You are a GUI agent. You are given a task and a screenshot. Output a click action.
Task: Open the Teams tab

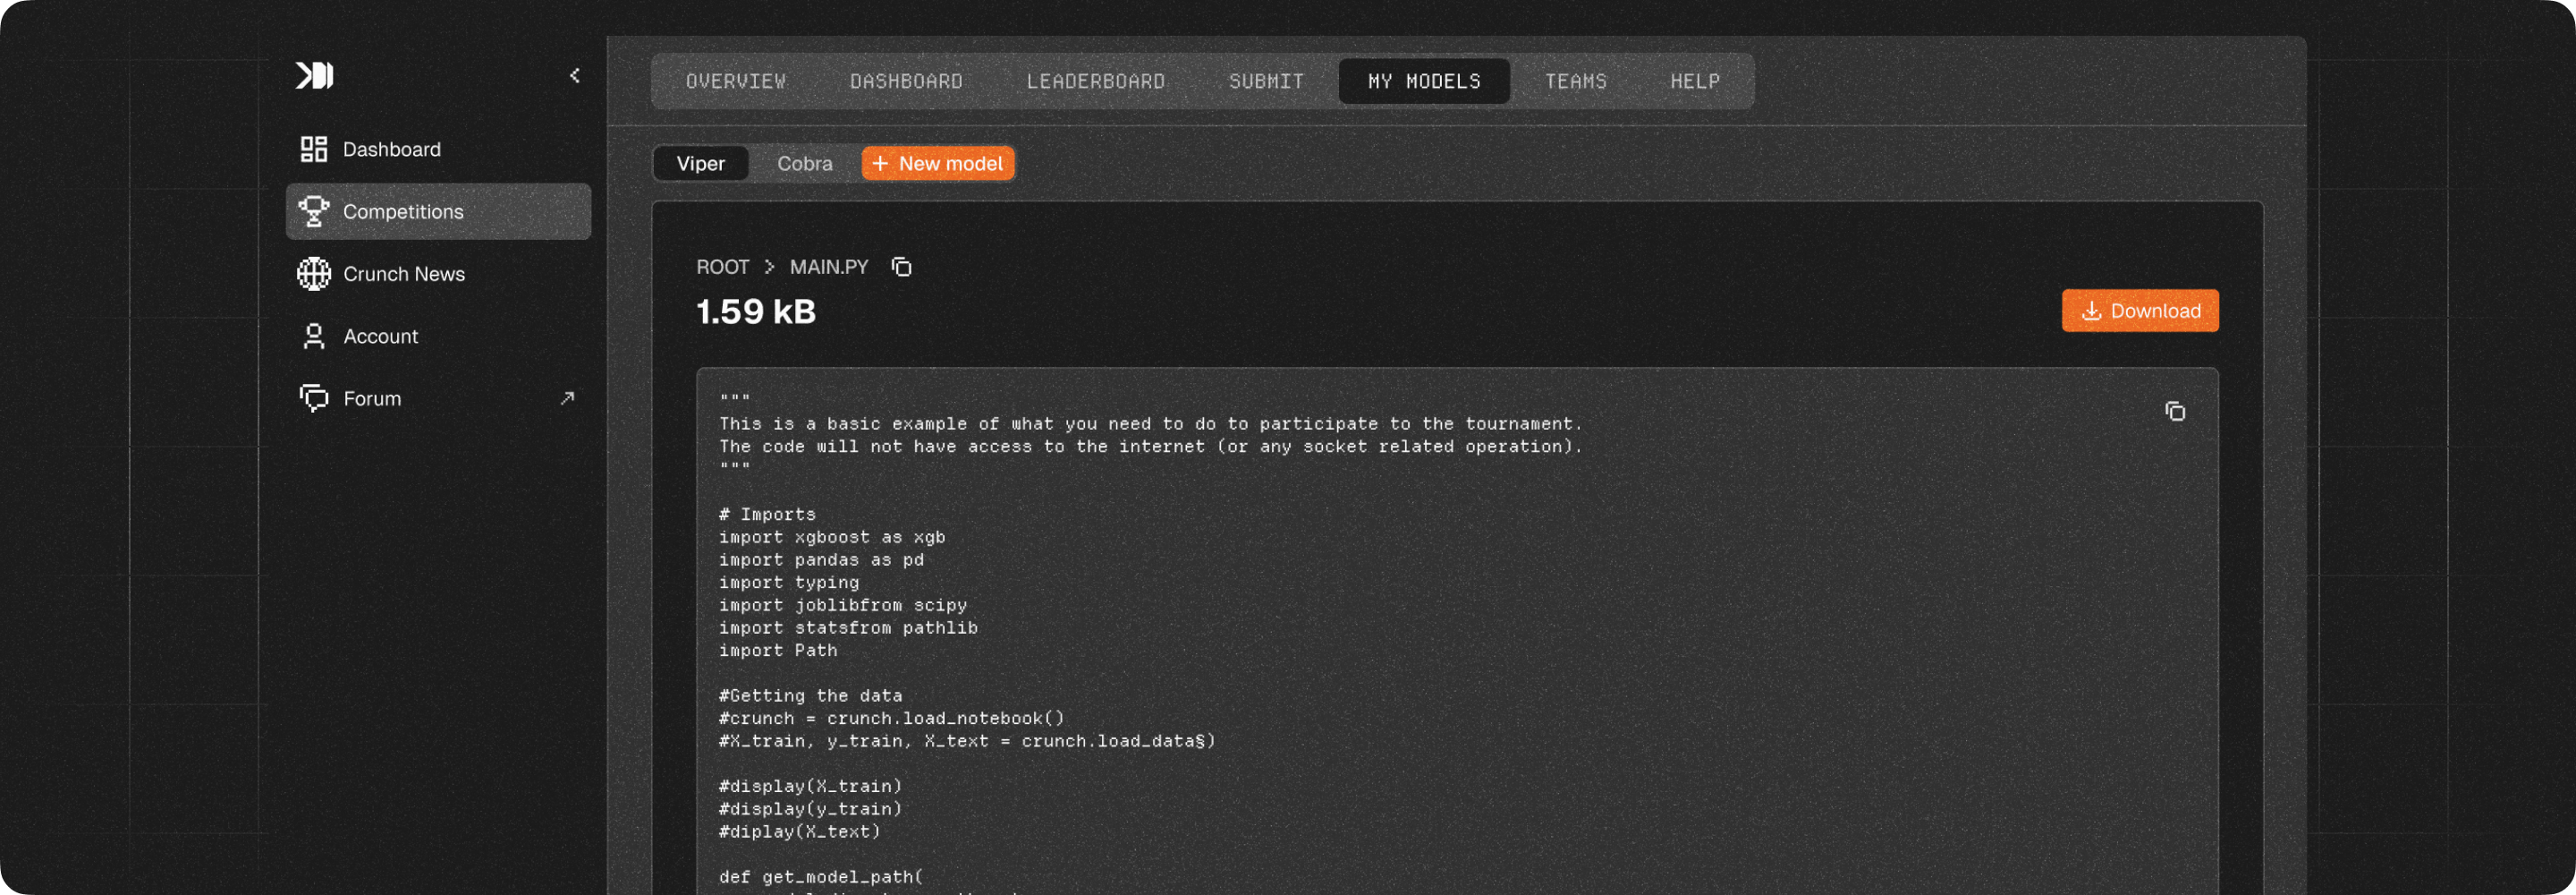[1575, 81]
